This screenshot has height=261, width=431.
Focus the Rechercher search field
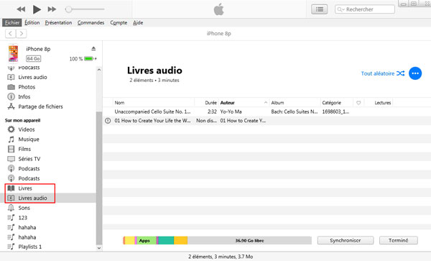(365, 9)
